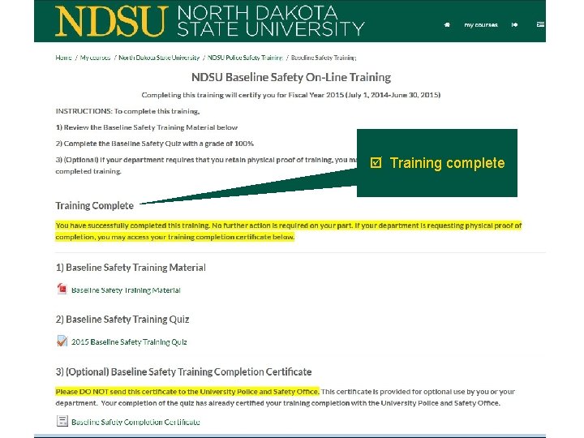
Task: Click the Training Complete section heading
Action: (x=95, y=205)
